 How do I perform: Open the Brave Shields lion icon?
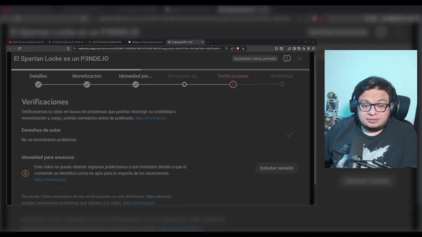(238, 48)
